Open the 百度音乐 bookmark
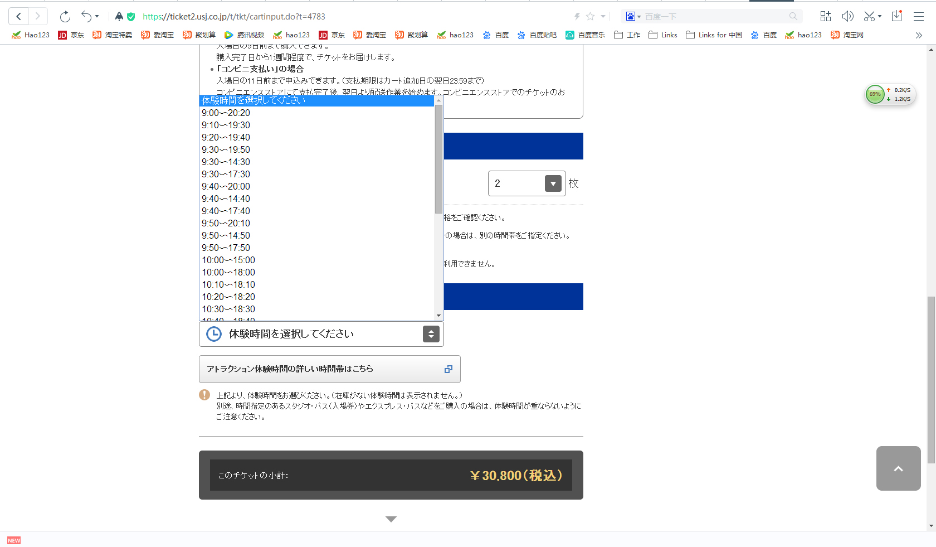Screen dimensions: 936x547 [x=586, y=35]
